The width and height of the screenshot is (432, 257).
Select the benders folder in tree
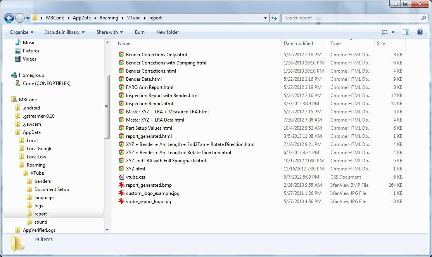42,181
